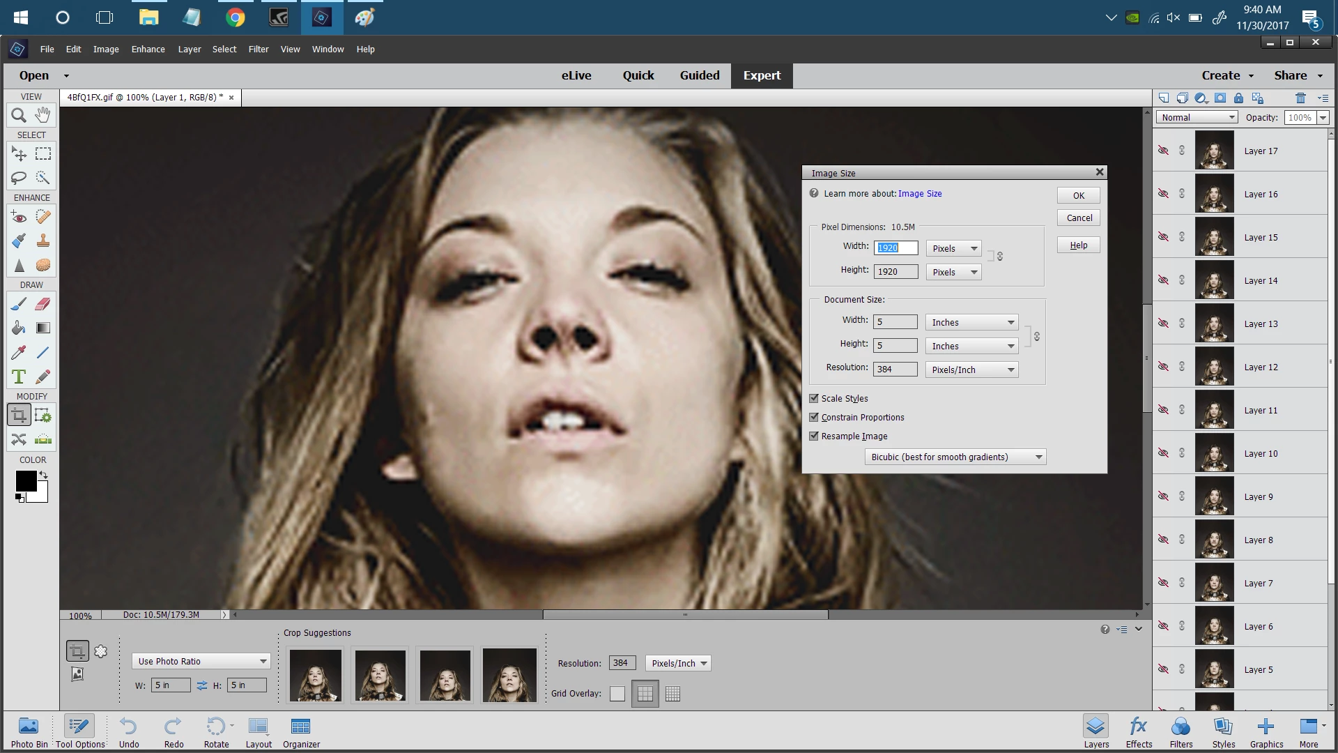Select the Hand tool

[x=43, y=115]
